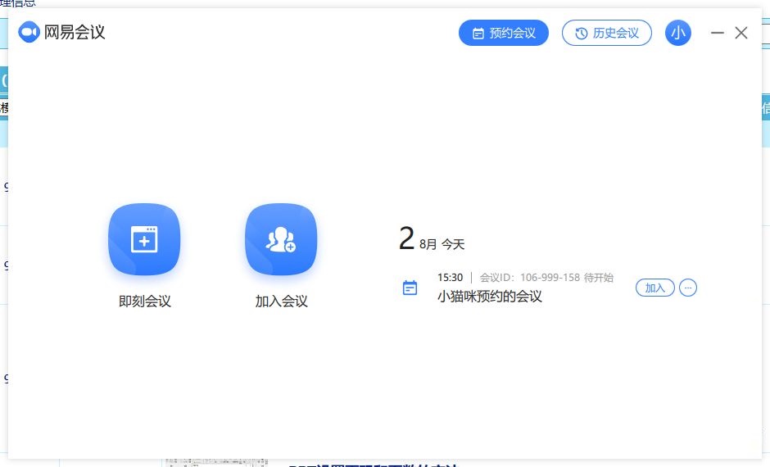Open the join meeting (加入会议) icon

(x=281, y=239)
